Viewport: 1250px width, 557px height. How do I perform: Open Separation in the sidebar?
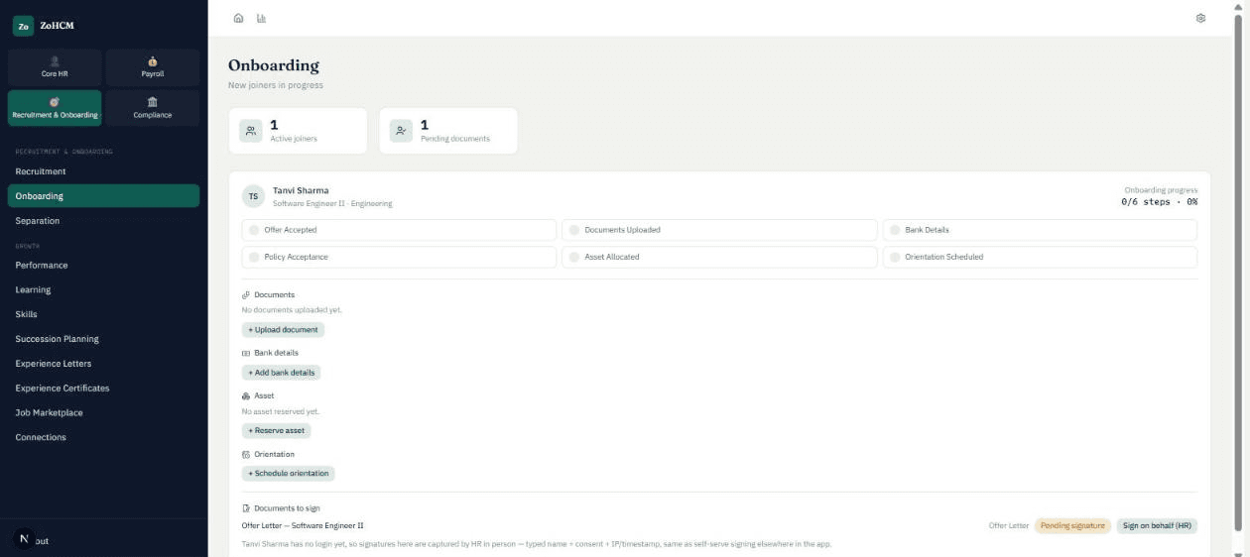click(103, 221)
